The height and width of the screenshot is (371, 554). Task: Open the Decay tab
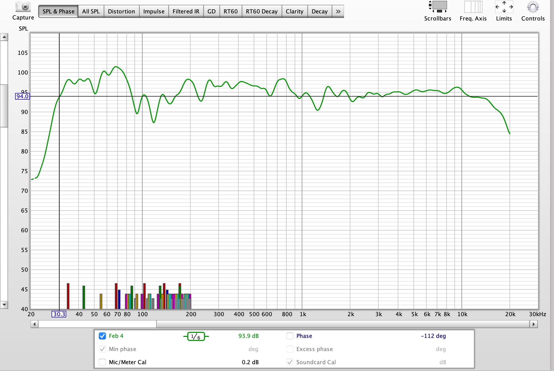tap(320, 11)
